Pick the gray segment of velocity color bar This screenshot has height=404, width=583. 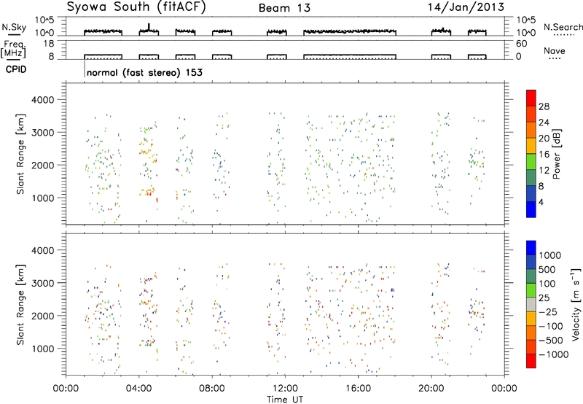531,305
